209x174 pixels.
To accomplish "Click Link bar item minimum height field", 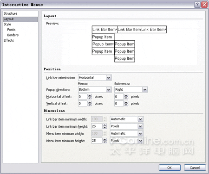I will [97, 126].
